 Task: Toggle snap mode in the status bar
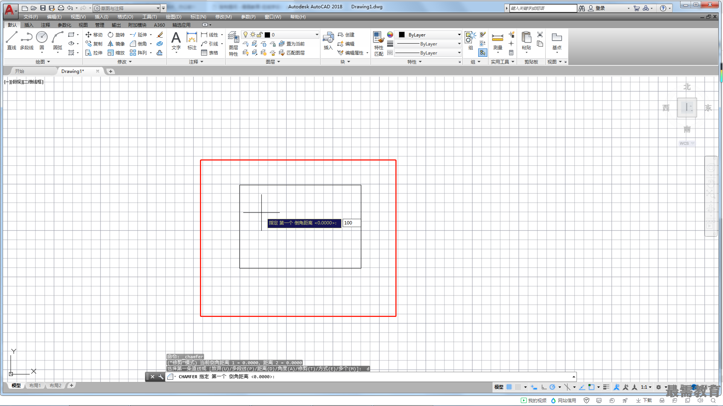click(x=518, y=387)
